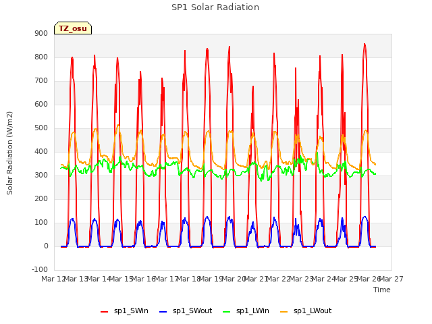Viewport: 432px width, 324px height.
Task: Click the Solar Radiation (W/m2) axis label
Action: [x=9, y=153]
